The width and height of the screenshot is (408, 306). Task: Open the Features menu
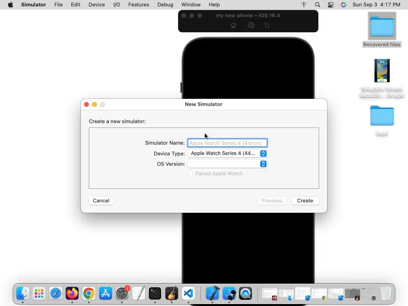click(139, 5)
